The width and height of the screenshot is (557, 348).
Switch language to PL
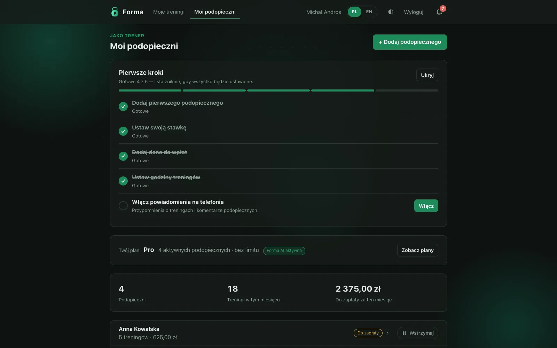click(x=354, y=12)
